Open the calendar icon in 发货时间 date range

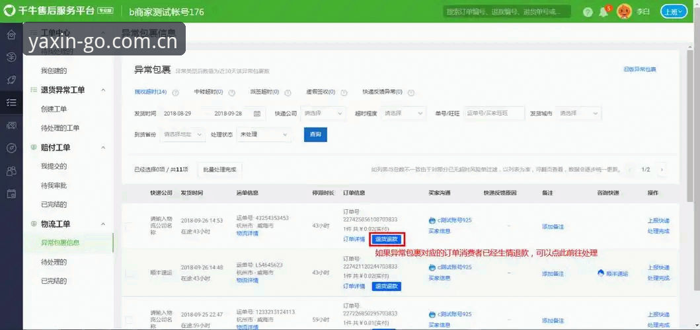click(x=257, y=114)
